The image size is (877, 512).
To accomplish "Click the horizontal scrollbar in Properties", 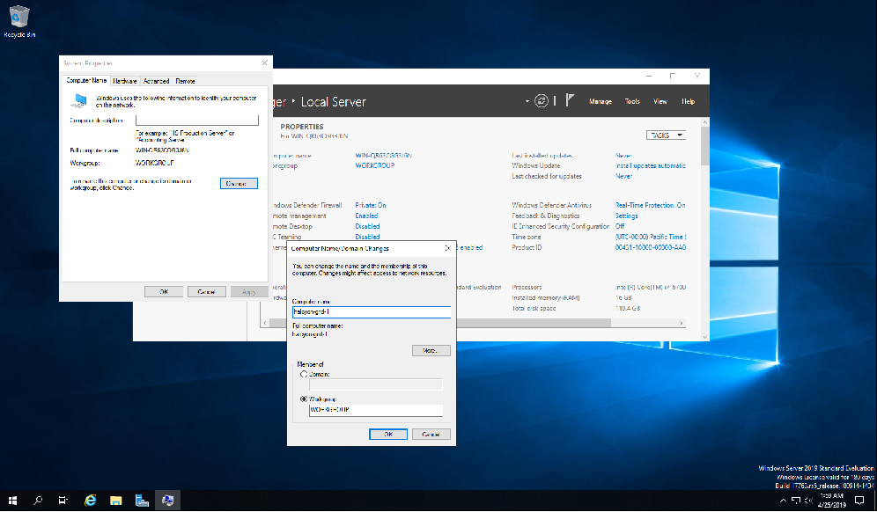I will pos(441,323).
